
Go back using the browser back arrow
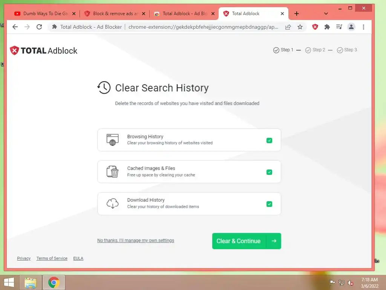(15, 27)
